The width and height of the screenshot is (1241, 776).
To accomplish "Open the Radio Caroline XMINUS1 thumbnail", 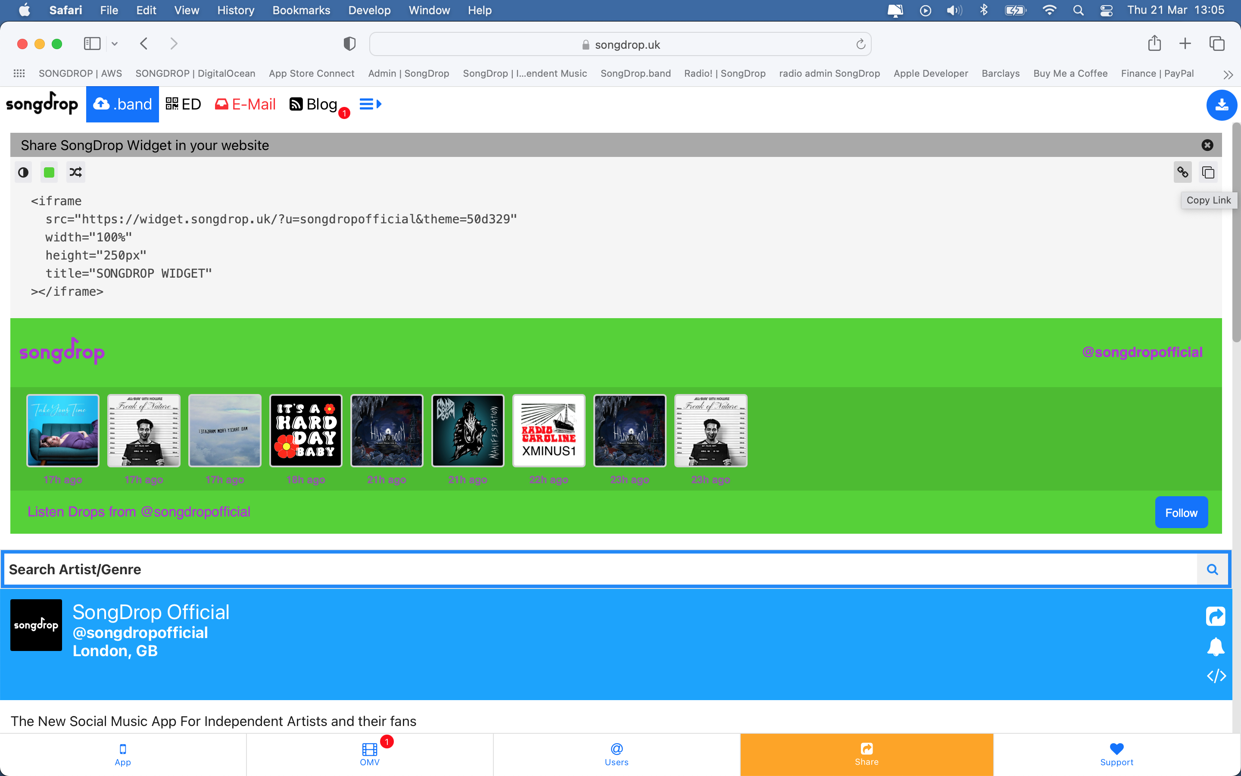I will click(x=549, y=431).
